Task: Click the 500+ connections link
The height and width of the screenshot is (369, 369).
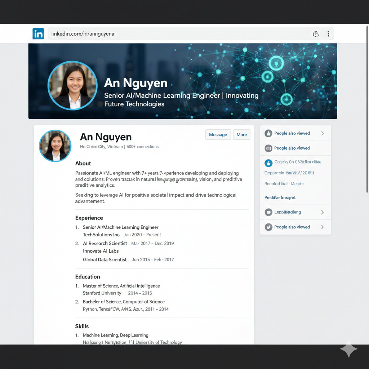Action: [x=143, y=147]
